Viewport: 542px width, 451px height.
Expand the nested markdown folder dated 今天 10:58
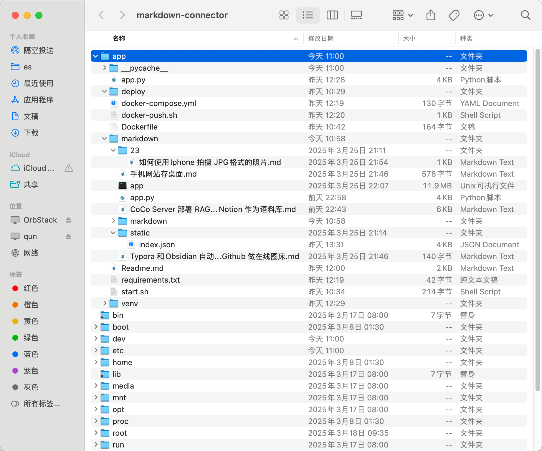point(113,221)
